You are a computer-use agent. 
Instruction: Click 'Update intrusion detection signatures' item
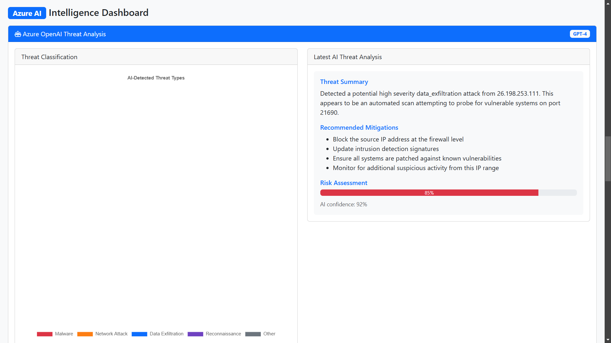click(x=386, y=149)
